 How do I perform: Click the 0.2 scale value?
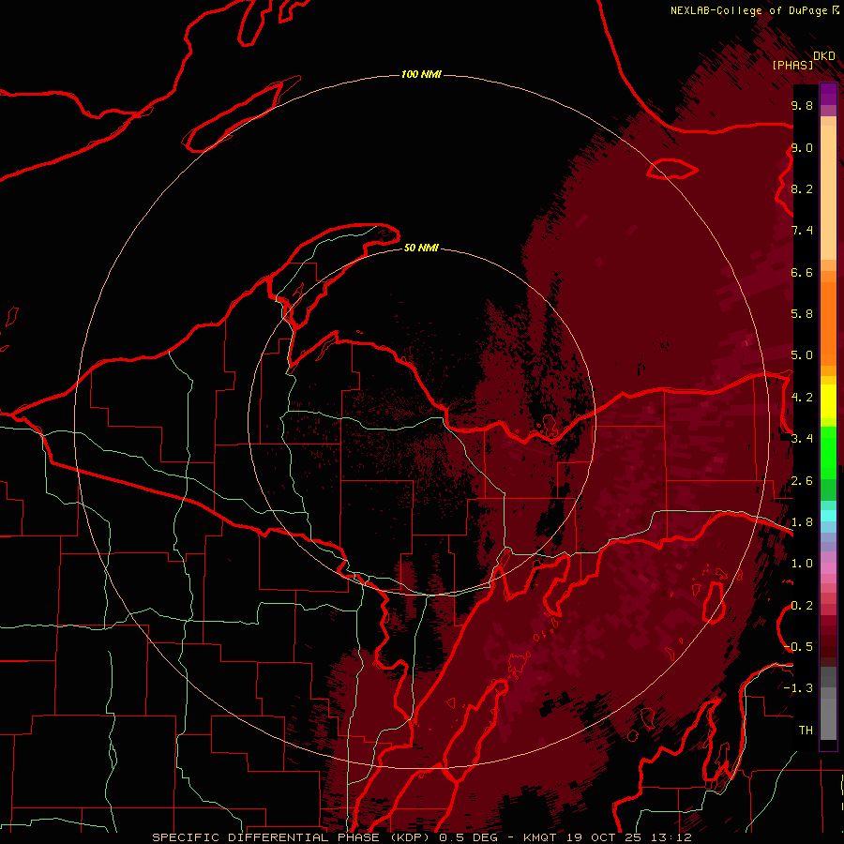coord(802,606)
